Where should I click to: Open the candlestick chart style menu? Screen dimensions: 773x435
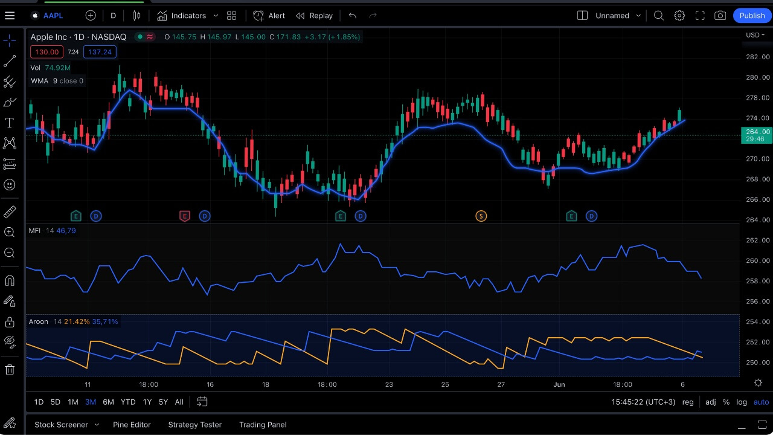(136, 16)
